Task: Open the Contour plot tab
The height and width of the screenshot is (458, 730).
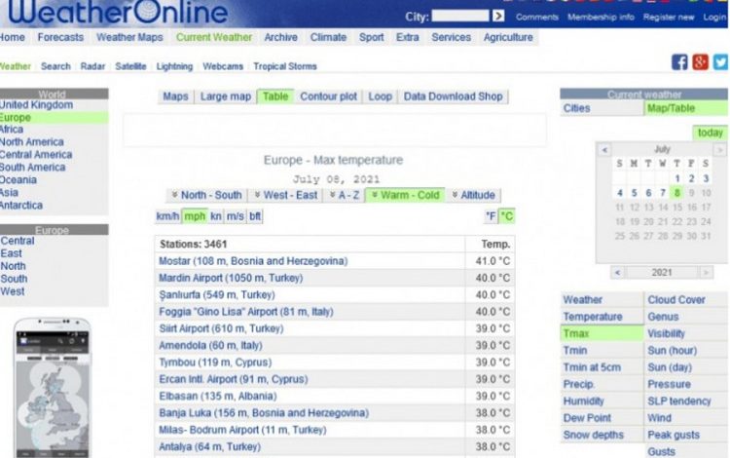Action: [x=328, y=96]
